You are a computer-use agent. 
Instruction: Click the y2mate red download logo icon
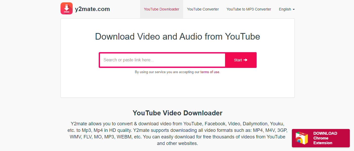(67, 8)
